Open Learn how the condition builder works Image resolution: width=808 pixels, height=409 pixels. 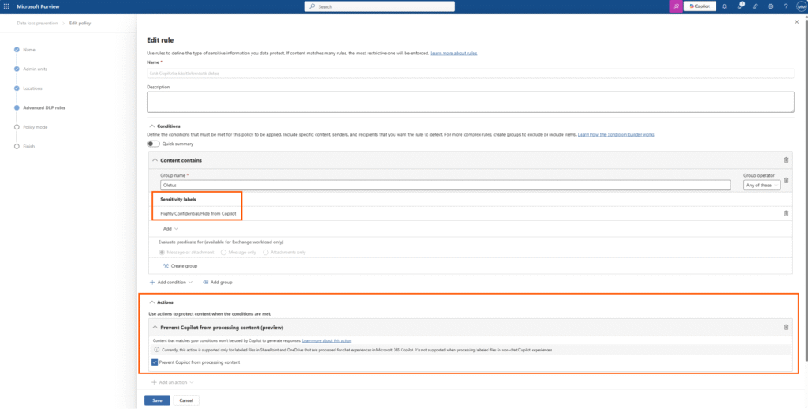point(616,134)
